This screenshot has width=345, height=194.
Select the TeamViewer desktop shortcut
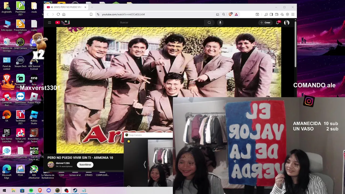coord(20,98)
